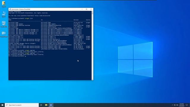The image size is (190, 107).
Task: Open the Windows Start menu
Action: tap(2, 105)
